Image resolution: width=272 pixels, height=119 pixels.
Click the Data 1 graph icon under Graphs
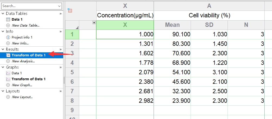[x=8, y=73]
